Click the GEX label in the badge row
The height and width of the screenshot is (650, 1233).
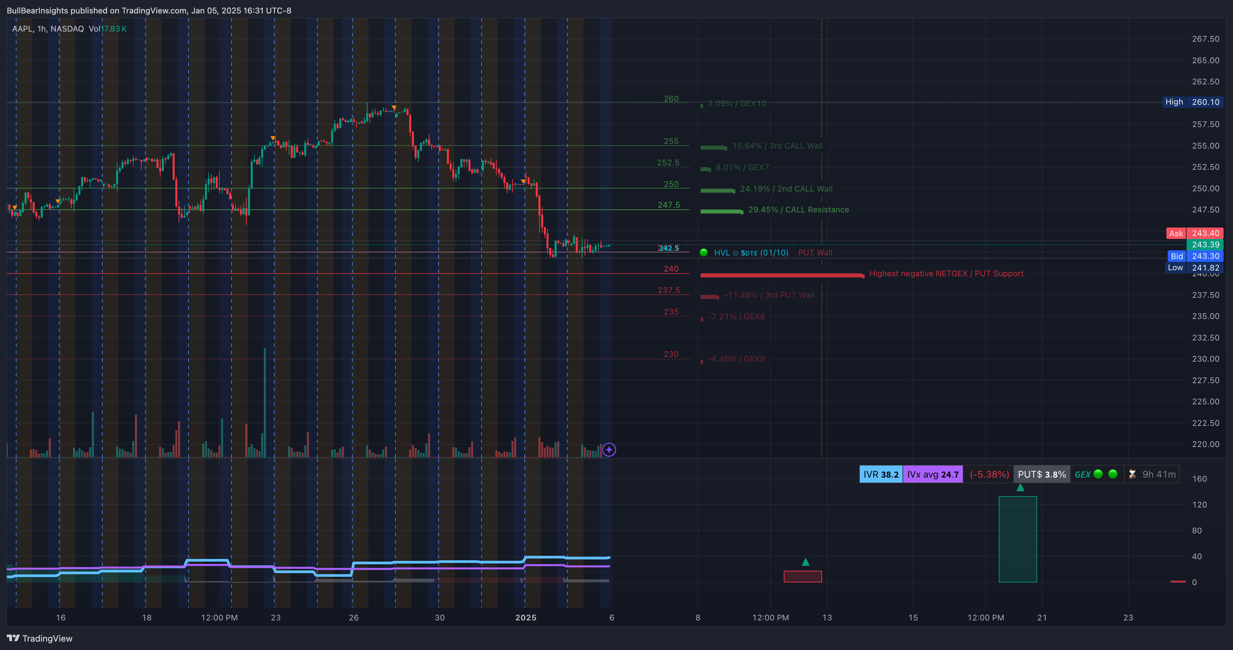1082,475
